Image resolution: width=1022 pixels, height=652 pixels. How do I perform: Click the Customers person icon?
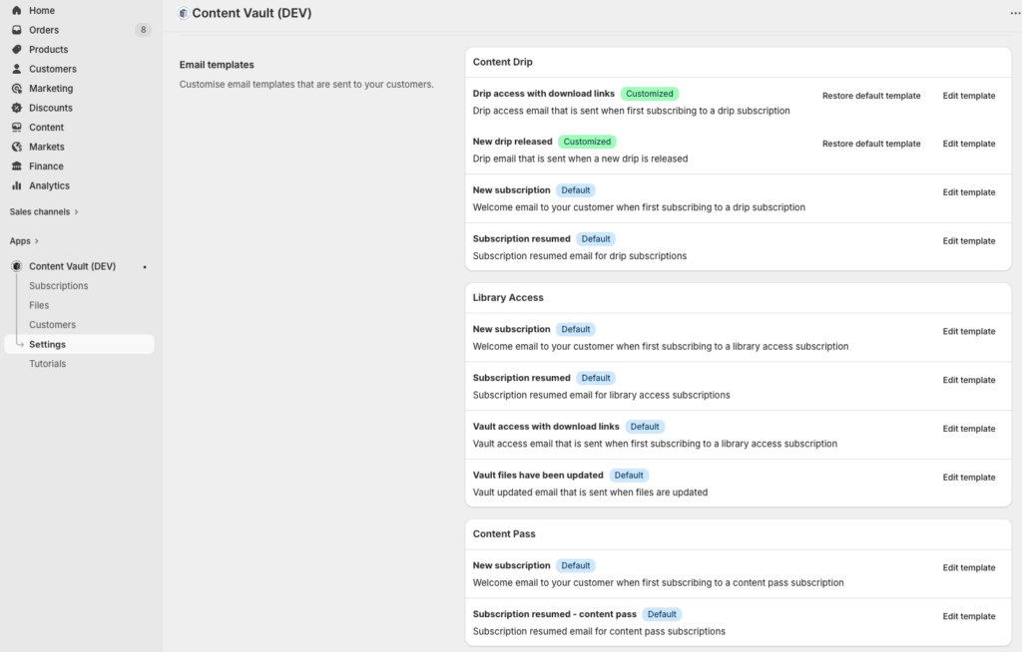17,69
